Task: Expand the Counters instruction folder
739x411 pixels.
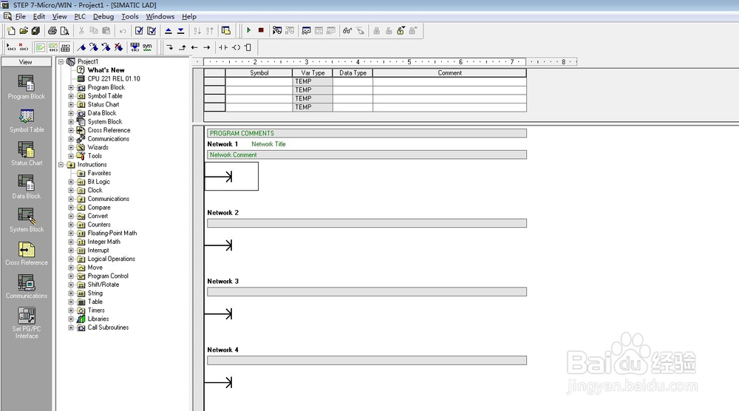Action: coord(71,225)
